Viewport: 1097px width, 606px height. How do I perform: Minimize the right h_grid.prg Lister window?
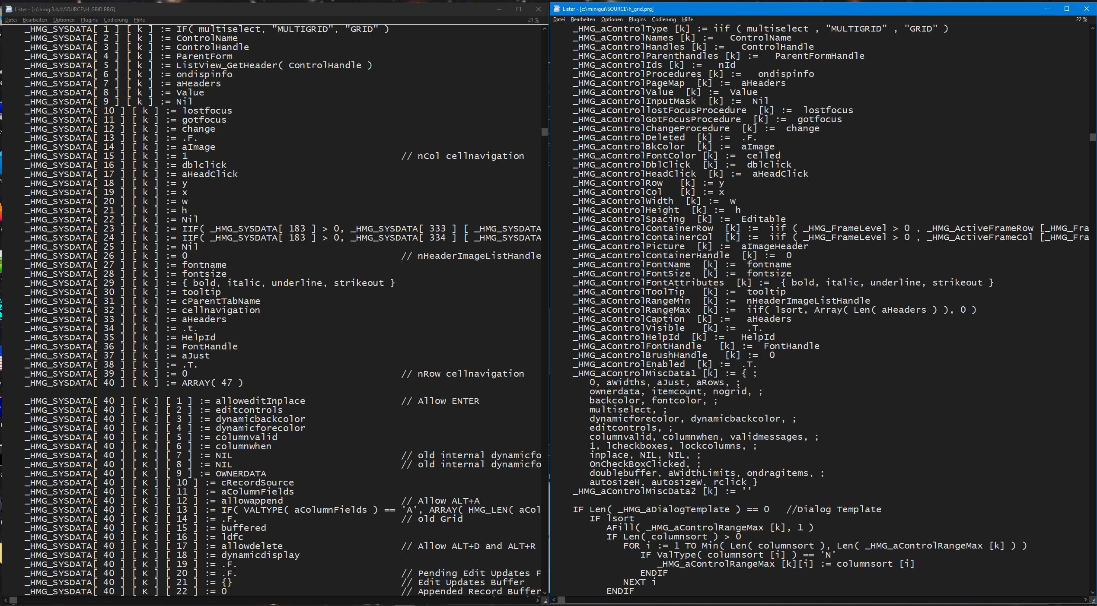point(1047,9)
